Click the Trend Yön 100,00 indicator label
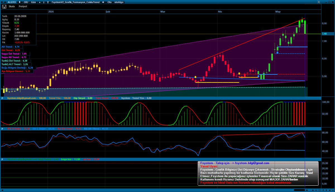The height and width of the screenshot is (192, 335). click(60, 98)
